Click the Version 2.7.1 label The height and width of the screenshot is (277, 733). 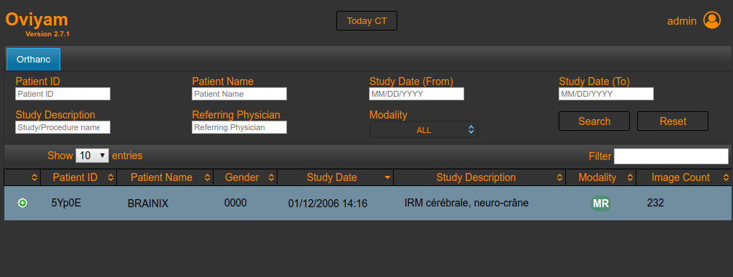pos(48,34)
